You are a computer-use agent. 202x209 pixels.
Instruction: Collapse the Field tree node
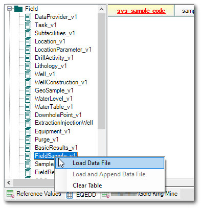click(10, 9)
